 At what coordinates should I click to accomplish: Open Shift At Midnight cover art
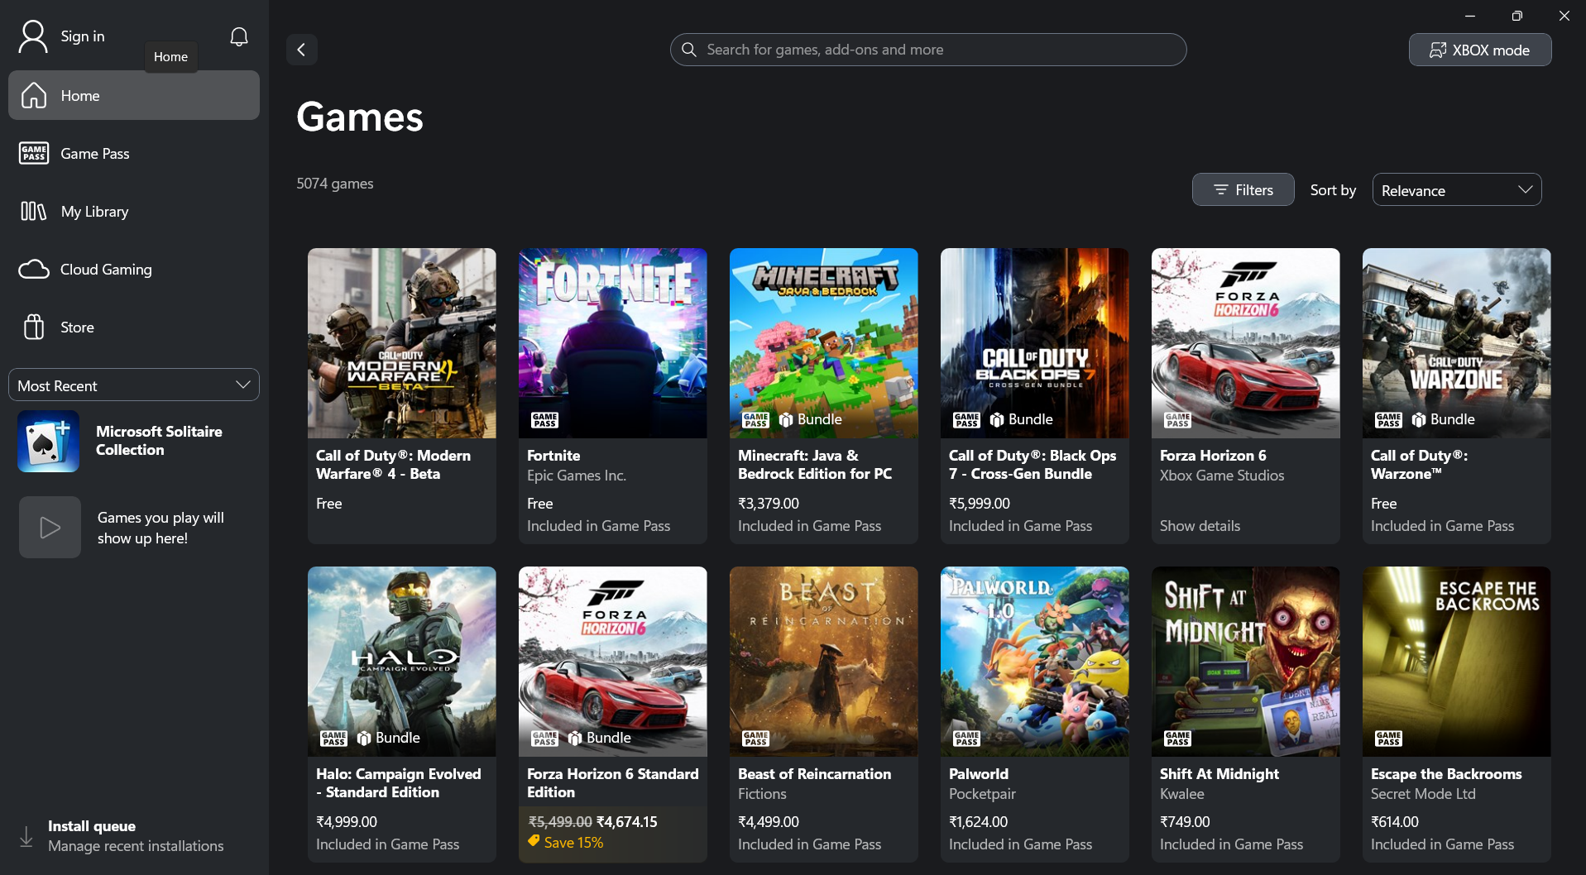point(1246,662)
